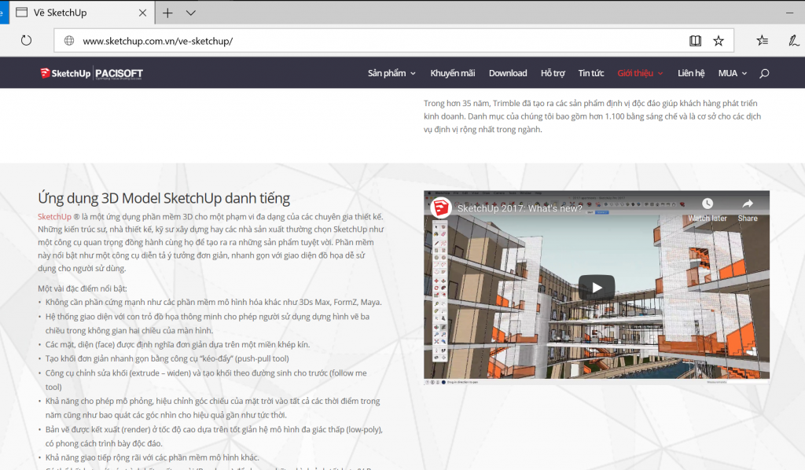This screenshot has height=470, width=805.
Task: Expand the Giới thiệu menu
Action: pos(640,73)
